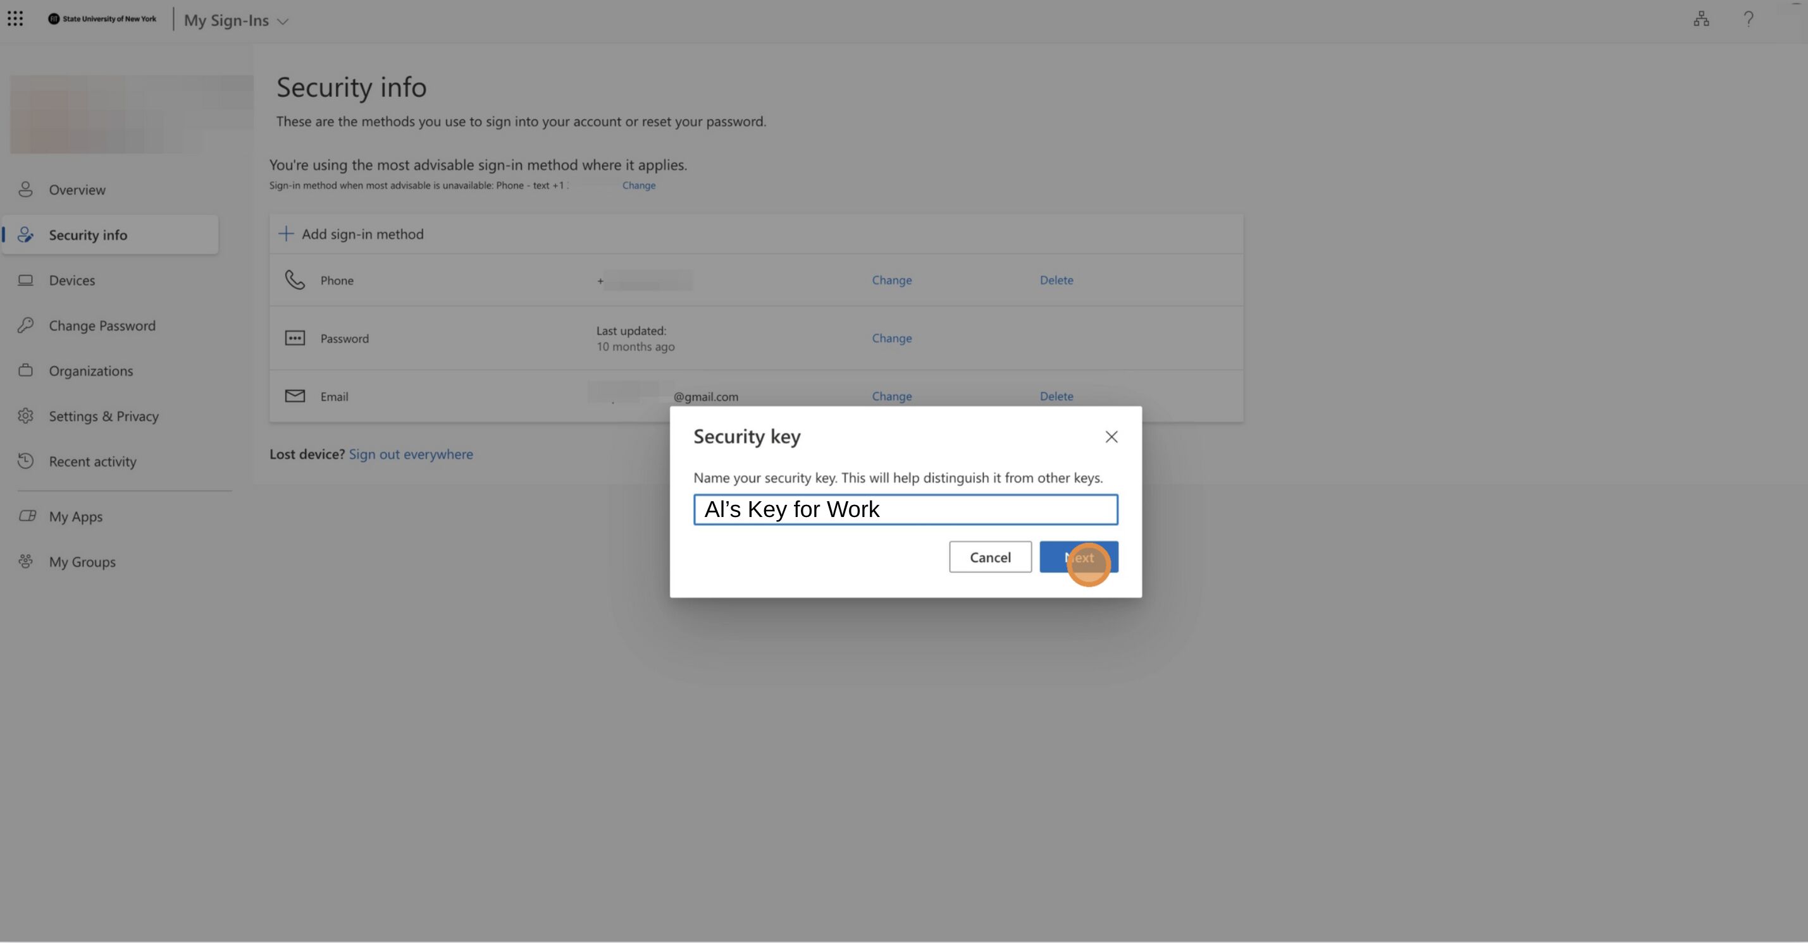Click the security key name field
Image resolution: width=1808 pixels, height=943 pixels.
[905, 509]
